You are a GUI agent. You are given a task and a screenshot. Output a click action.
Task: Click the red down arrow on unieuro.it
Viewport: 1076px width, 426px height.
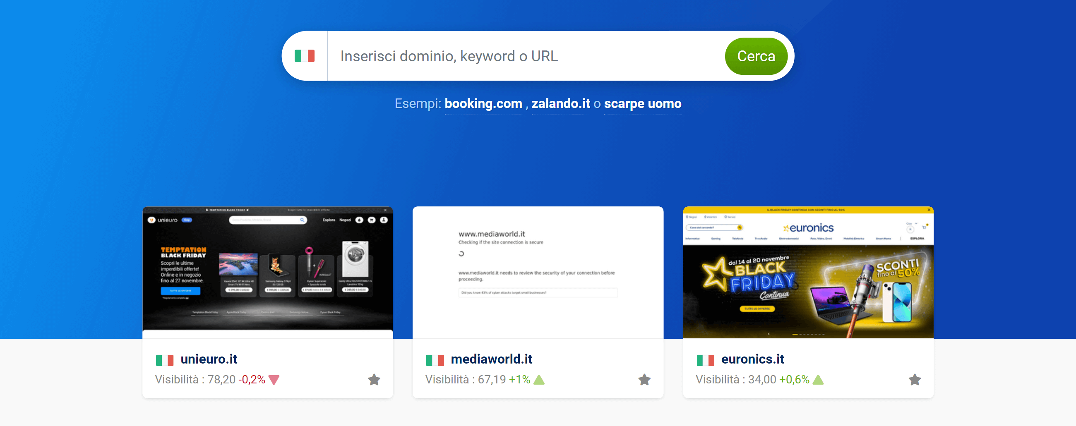tap(274, 380)
